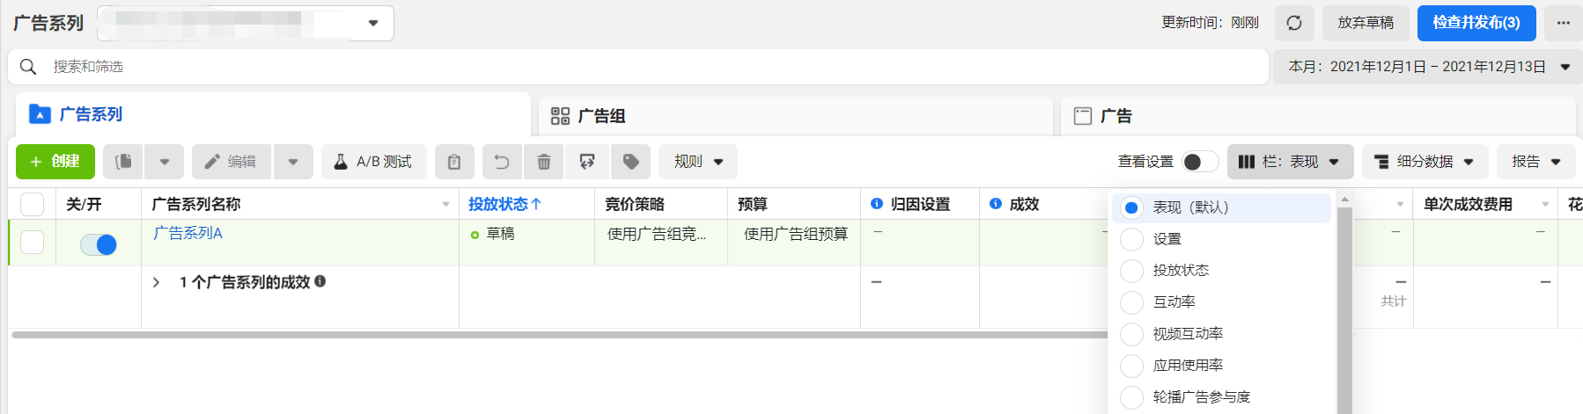Click the 搜索和筛选 search field
Image resolution: width=1583 pixels, height=414 pixels.
coord(638,67)
